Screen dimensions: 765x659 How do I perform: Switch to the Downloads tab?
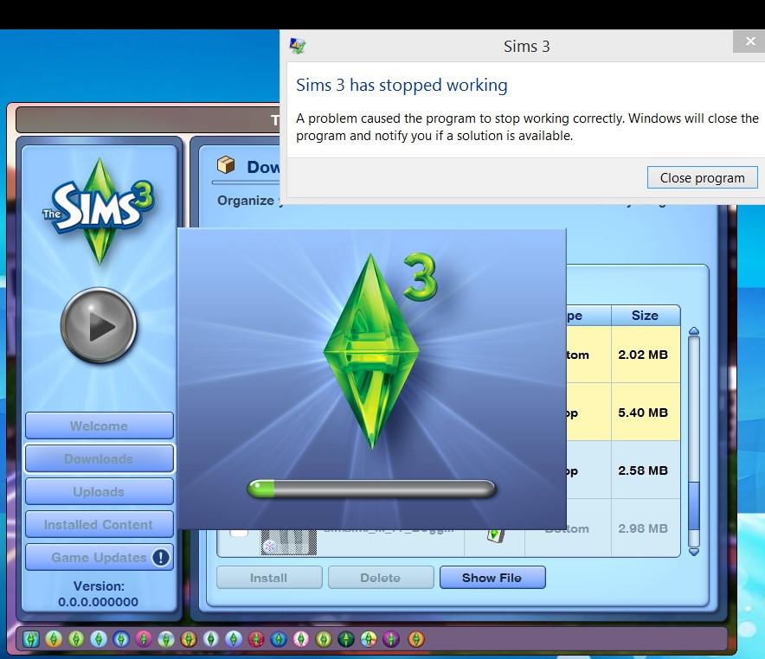click(x=100, y=458)
